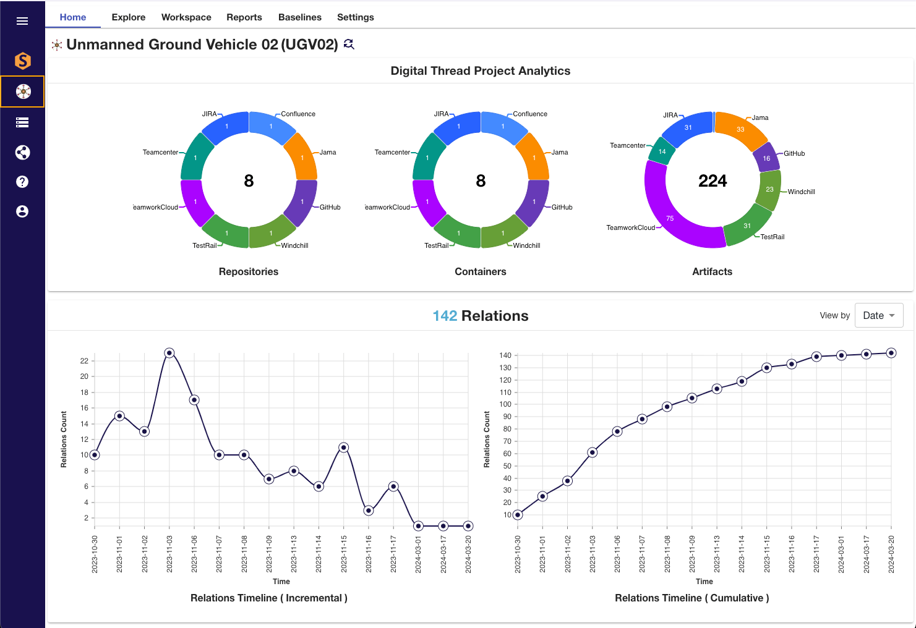Viewport: 916px width, 628px height.
Task: Open the repositories list sidebar icon
Action: pos(22,122)
